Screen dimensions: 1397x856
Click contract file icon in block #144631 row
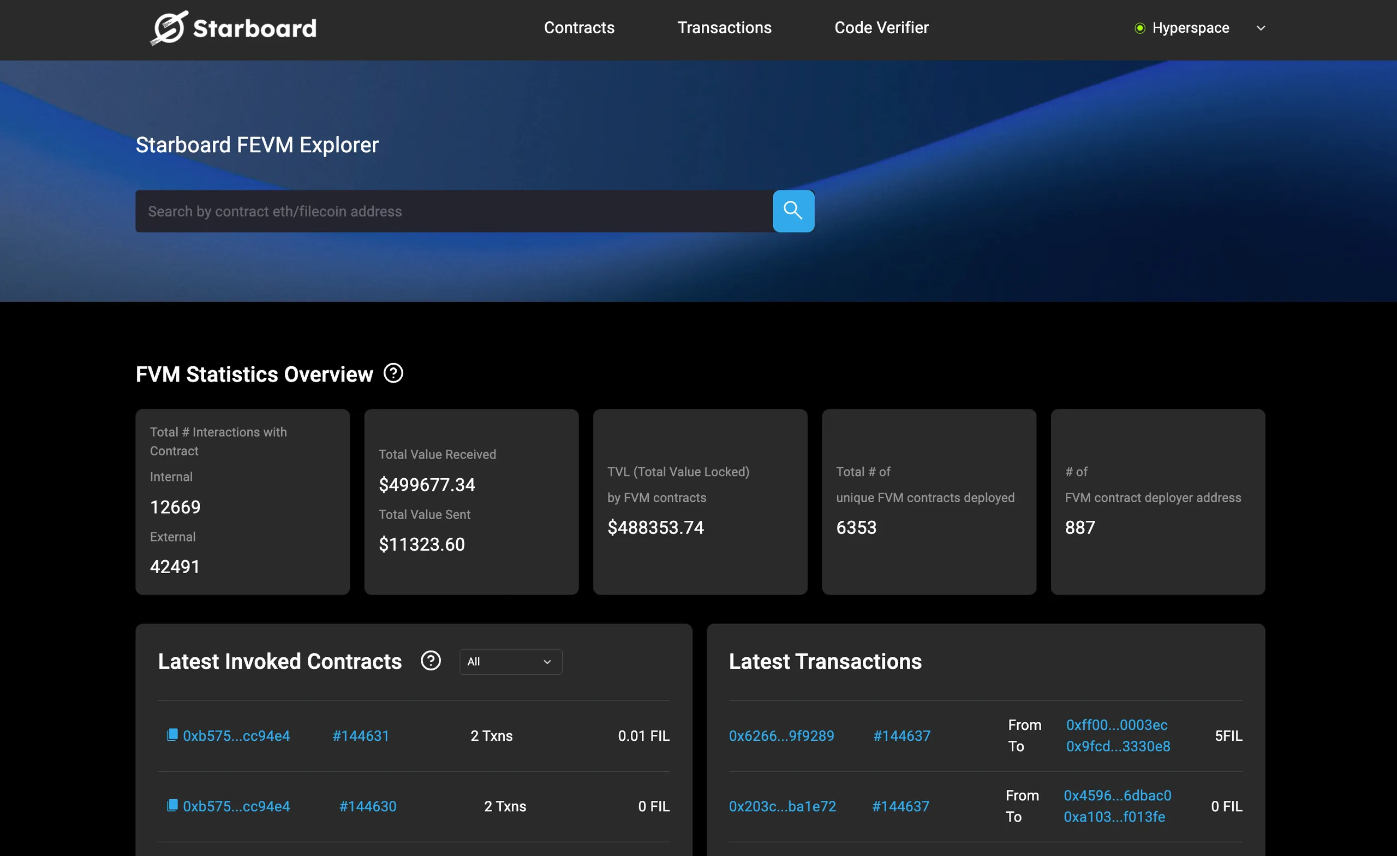(172, 735)
